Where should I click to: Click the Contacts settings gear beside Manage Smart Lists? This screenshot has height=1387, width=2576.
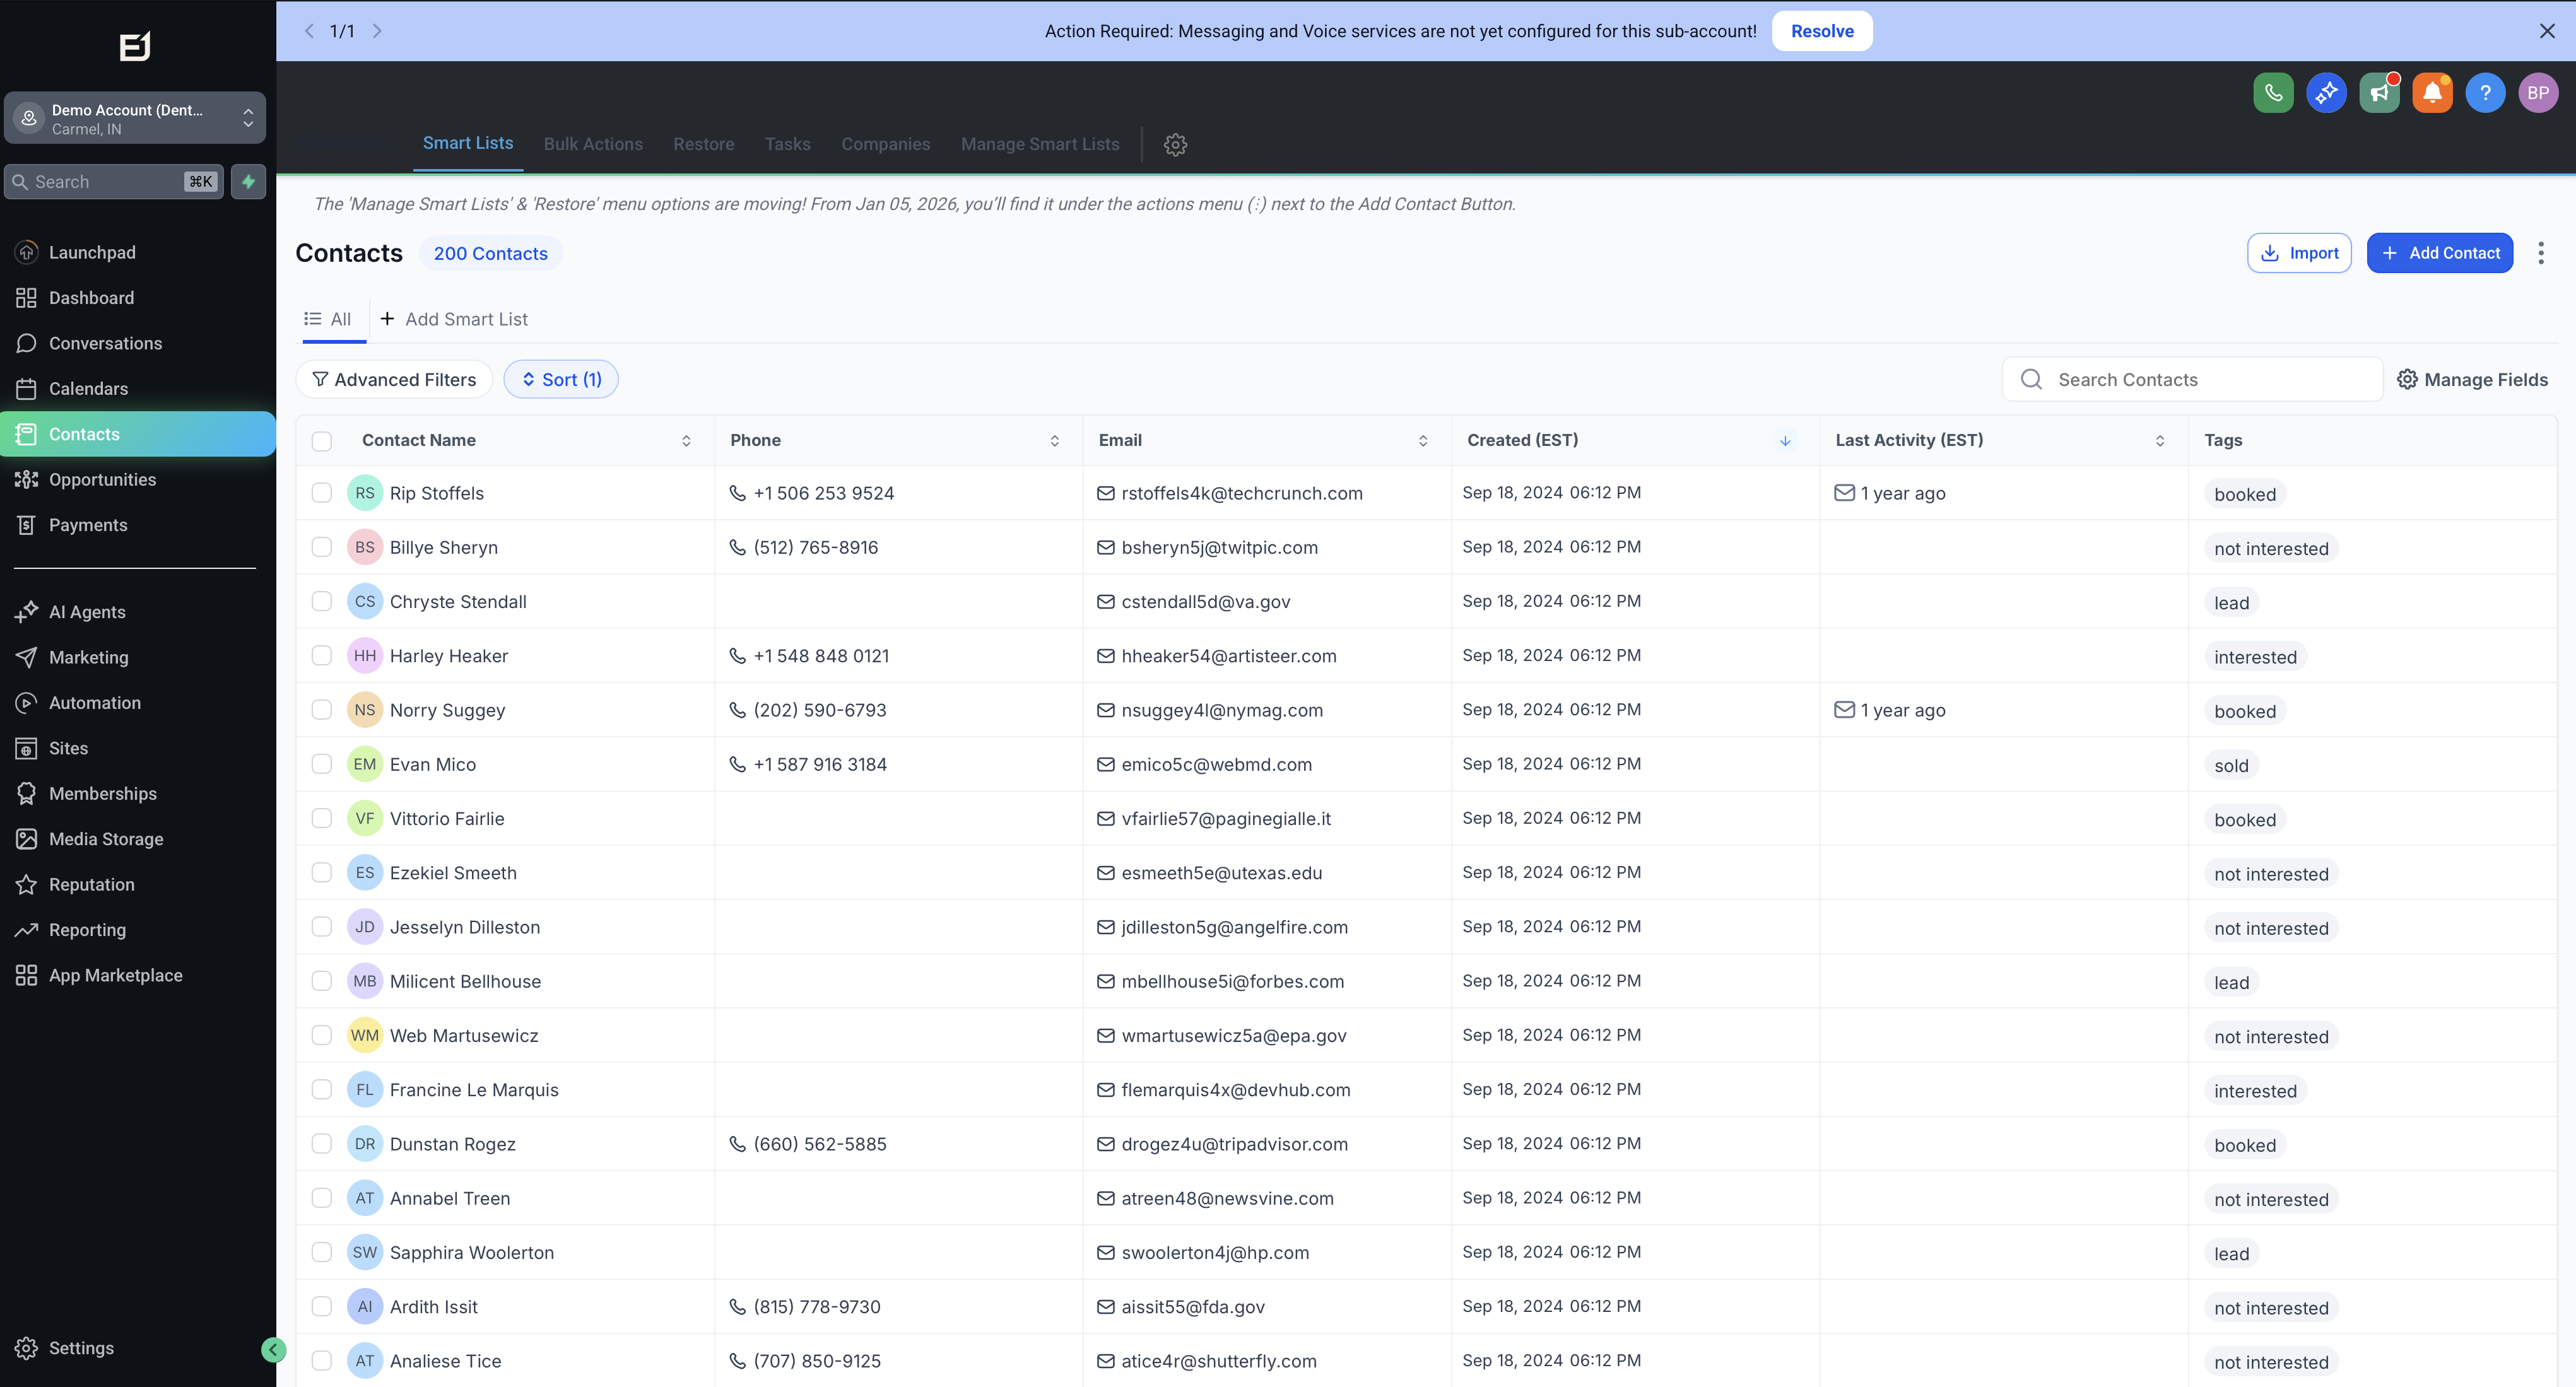pyautogui.click(x=1175, y=144)
